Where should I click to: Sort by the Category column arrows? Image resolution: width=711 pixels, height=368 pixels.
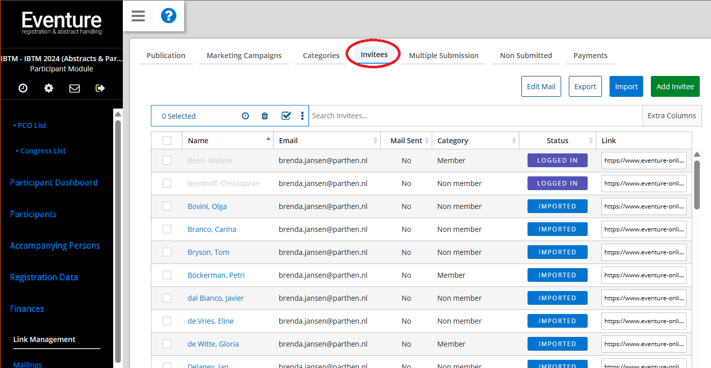point(513,141)
